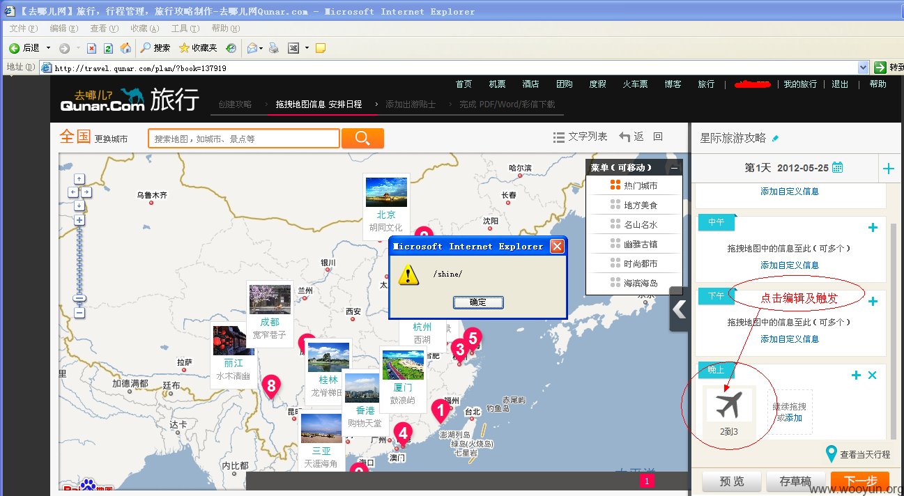Screen dimensions: 904x496
Task: Open the 帮助(H) menu
Action: click(225, 29)
